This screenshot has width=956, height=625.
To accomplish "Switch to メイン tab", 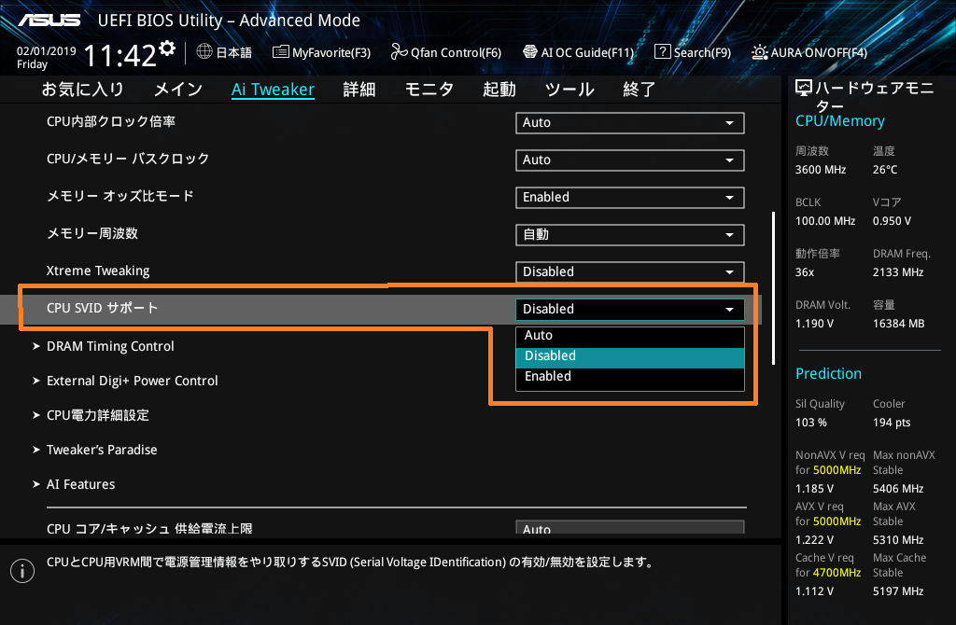I will click(x=178, y=90).
